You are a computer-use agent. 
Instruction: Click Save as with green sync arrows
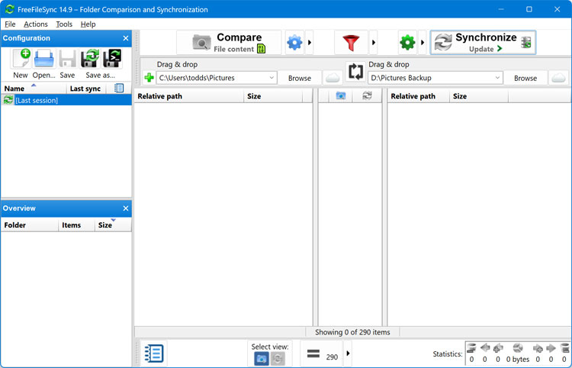[91, 59]
